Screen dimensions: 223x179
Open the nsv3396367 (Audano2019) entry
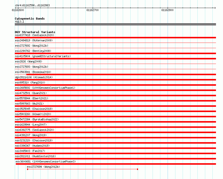tap(32, 146)
